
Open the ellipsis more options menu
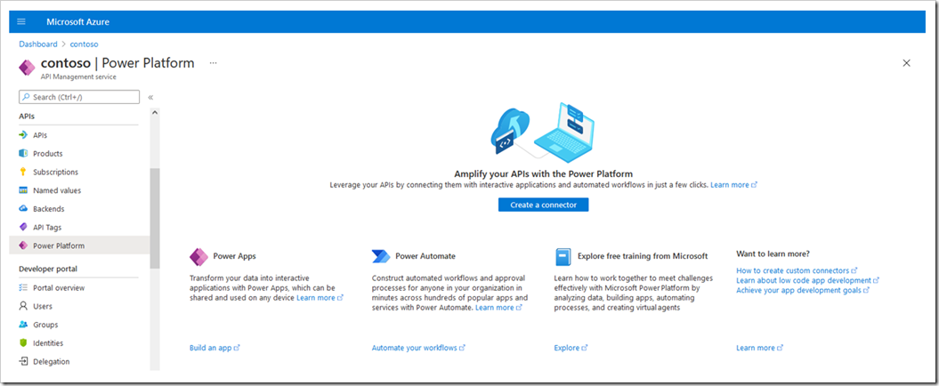(x=214, y=63)
